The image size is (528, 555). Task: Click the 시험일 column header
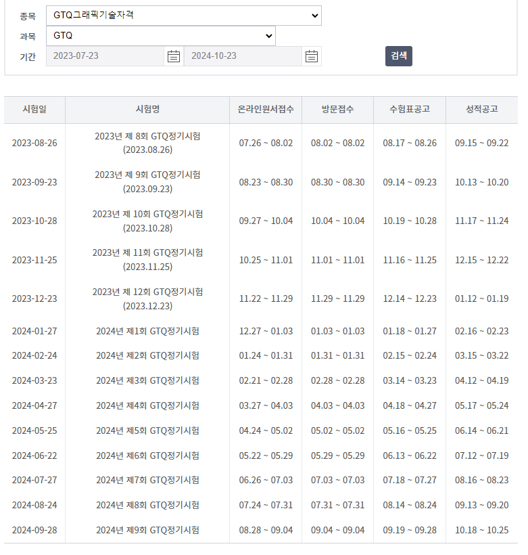34,109
